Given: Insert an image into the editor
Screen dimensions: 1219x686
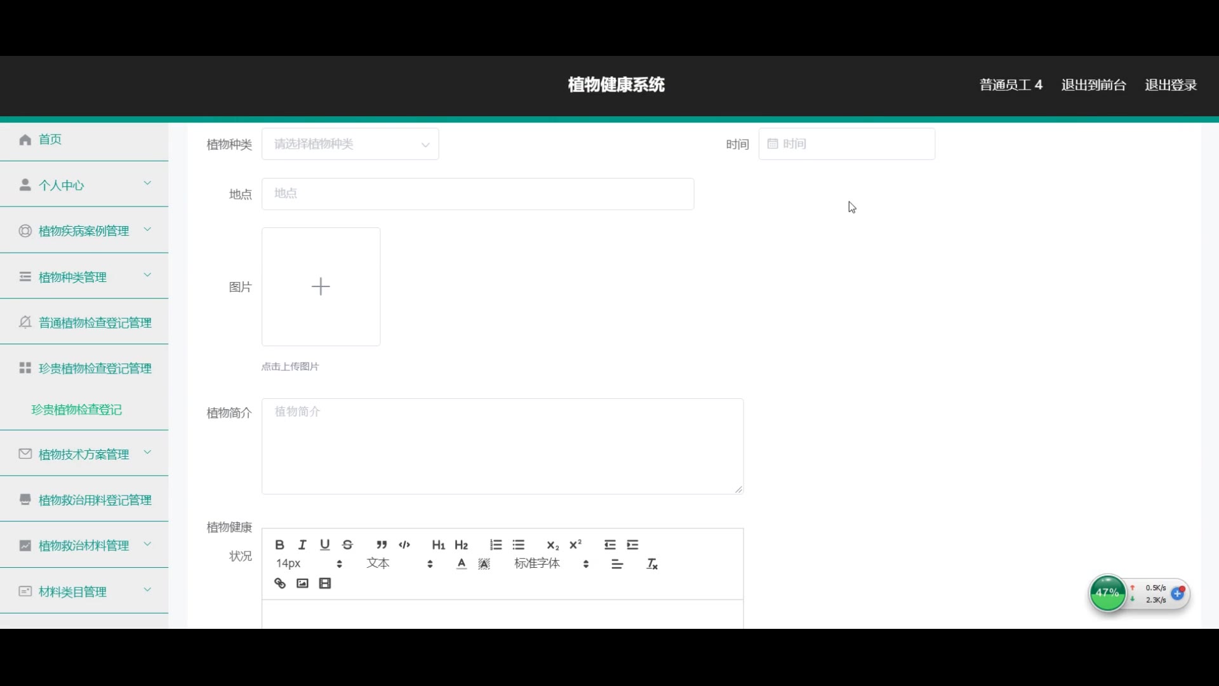Looking at the screenshot, I should [x=302, y=584].
